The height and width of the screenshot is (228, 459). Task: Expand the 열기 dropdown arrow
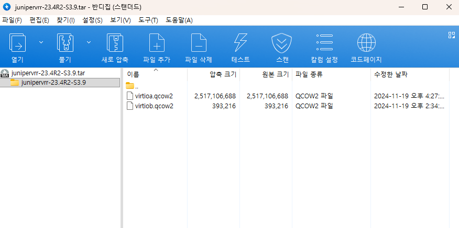(41, 42)
